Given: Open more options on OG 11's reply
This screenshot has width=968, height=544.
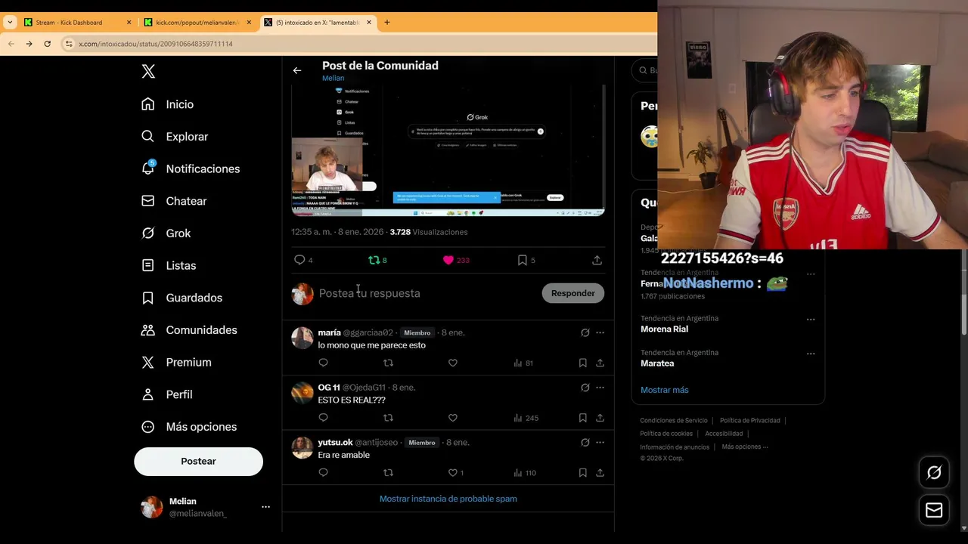Looking at the screenshot, I should click(x=600, y=388).
